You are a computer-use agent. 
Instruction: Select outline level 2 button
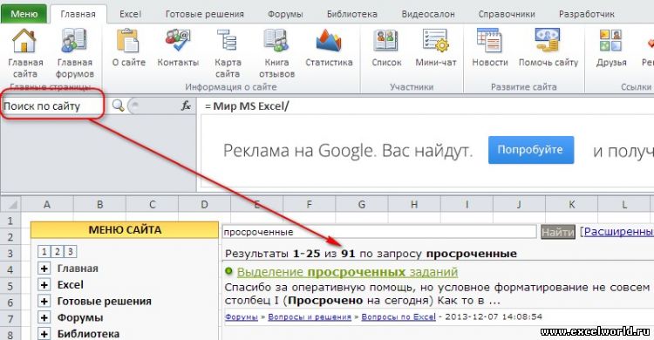[58, 252]
